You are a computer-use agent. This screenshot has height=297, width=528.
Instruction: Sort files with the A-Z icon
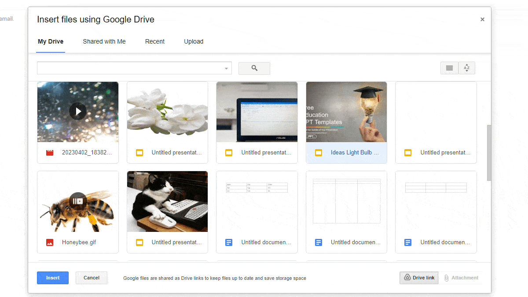[x=466, y=68]
